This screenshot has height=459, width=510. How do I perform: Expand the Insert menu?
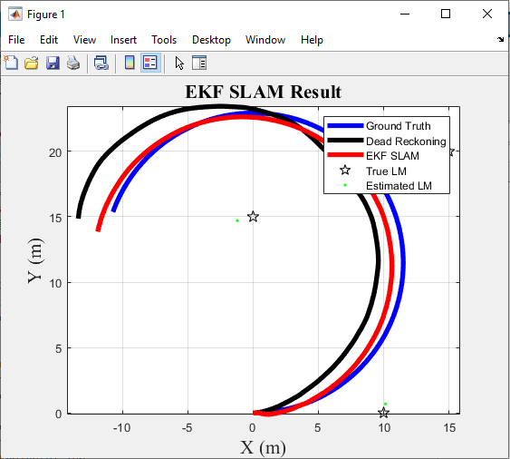coord(123,40)
